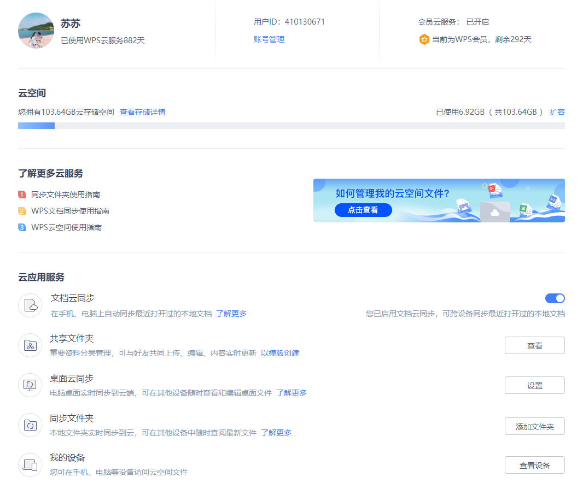Click the 同步文件夹 sync folder icon
The width and height of the screenshot is (583, 483).
(x=30, y=425)
